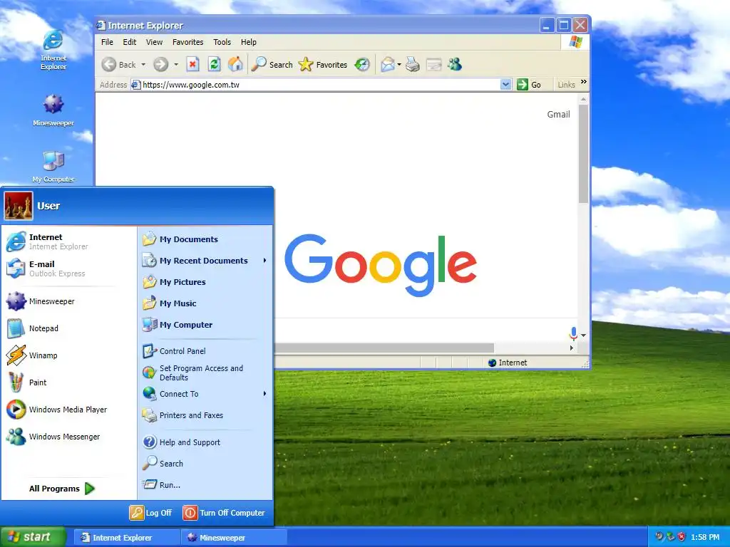
Task: Launch Windows Media Player from Start menu
Action: tap(68, 410)
